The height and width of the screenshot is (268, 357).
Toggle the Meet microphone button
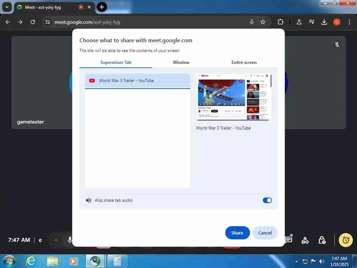[70, 240]
